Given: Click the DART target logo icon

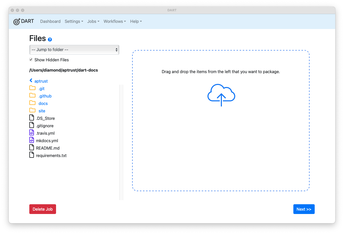Looking at the screenshot, I should (x=17, y=22).
